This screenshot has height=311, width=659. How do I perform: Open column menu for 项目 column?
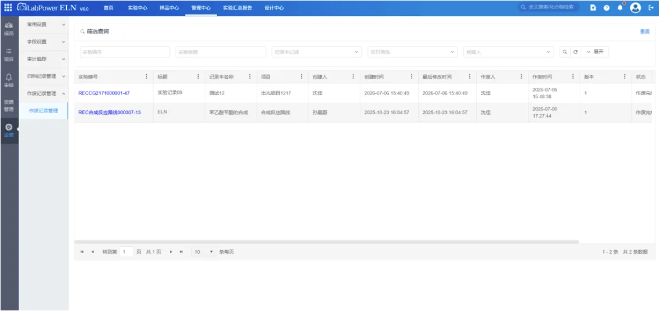coord(301,76)
